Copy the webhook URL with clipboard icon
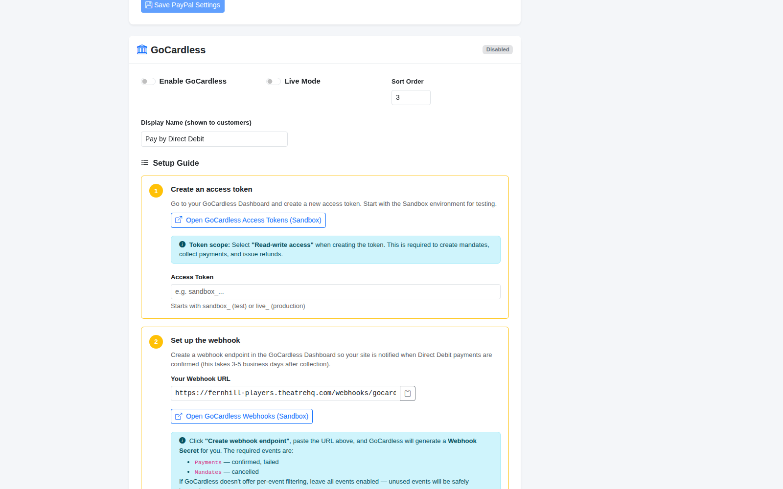The height and width of the screenshot is (489, 783). pos(408,393)
